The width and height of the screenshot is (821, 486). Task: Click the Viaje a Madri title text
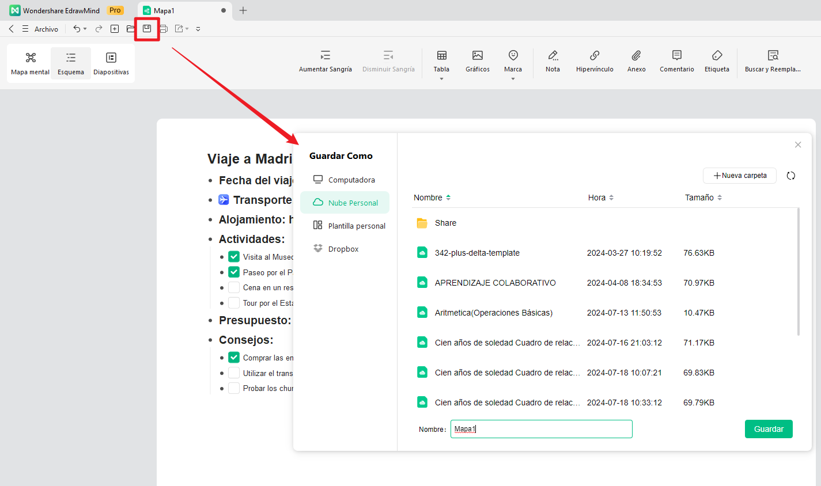250,159
